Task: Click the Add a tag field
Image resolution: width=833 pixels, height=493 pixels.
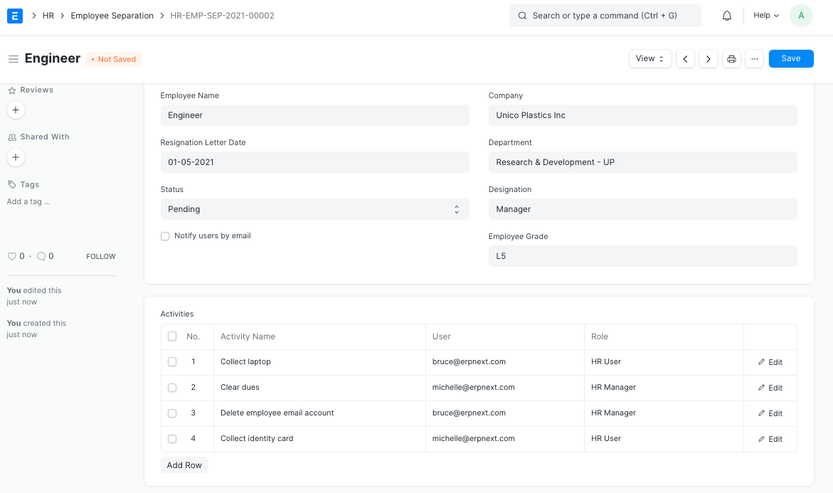Action: pos(28,201)
